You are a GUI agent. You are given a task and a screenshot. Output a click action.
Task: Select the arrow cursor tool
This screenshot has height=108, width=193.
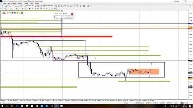click(x=2, y=8)
